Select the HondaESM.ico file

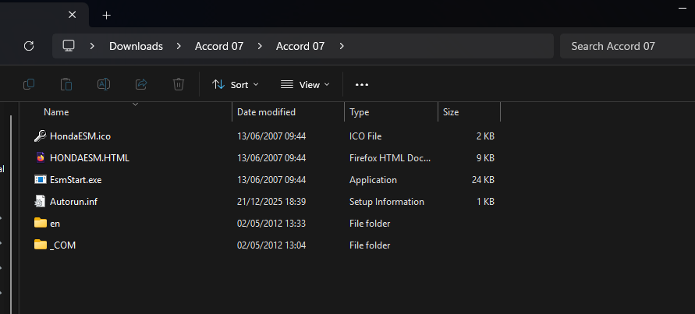tap(80, 136)
